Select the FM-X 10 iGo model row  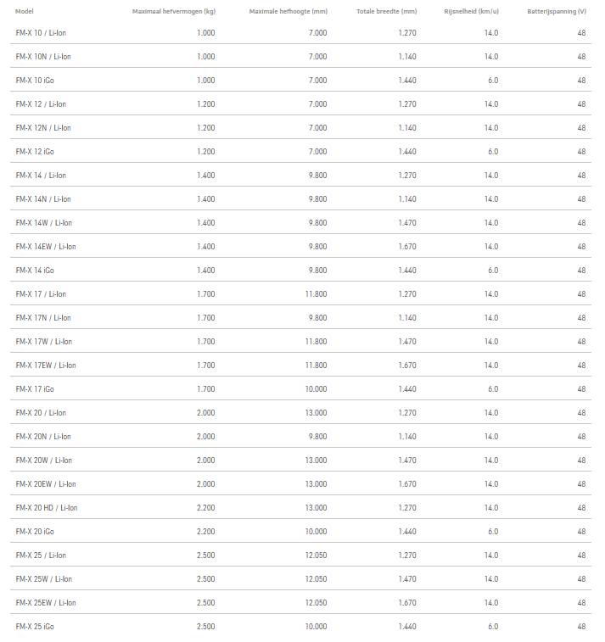(35, 81)
